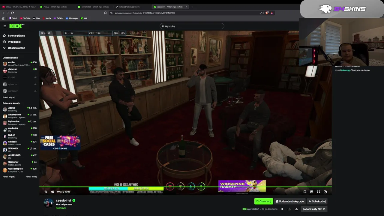Viewport: 384px width, 216px height.
Task: Open the czesioinvi channel name link
Action: tap(63, 200)
